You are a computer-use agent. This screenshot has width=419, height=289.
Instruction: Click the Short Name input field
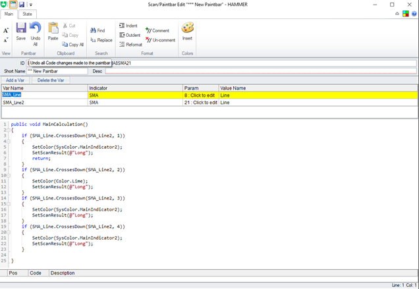(x=57, y=71)
